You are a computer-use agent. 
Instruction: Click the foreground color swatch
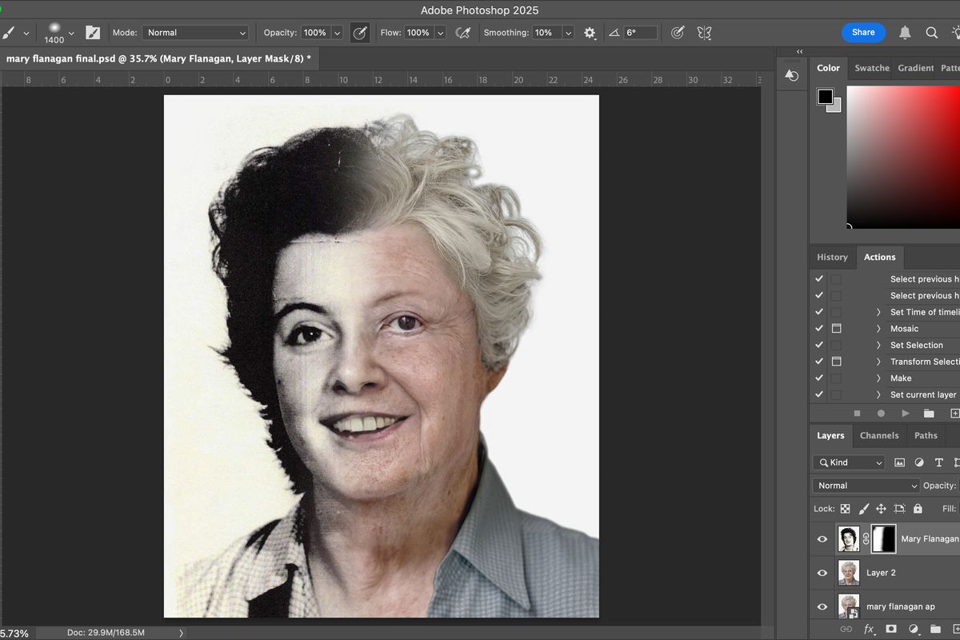tap(824, 96)
